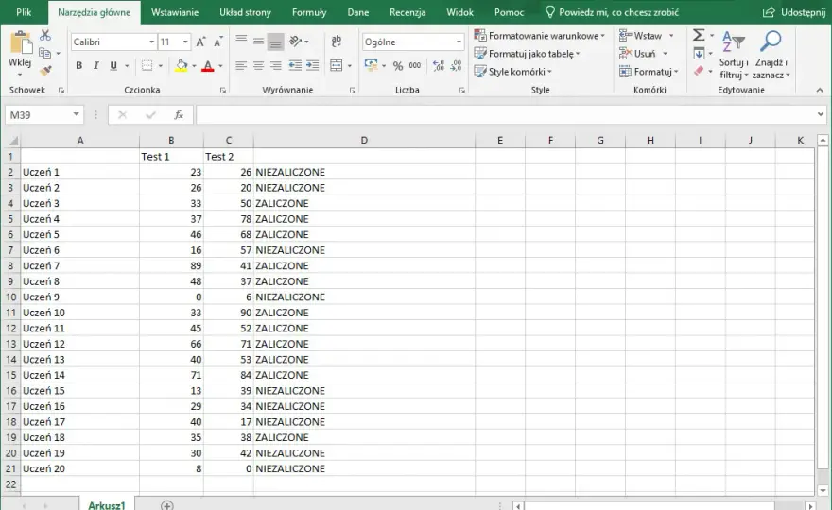Increase font size with larger A icon
832x510 pixels.
coord(200,42)
